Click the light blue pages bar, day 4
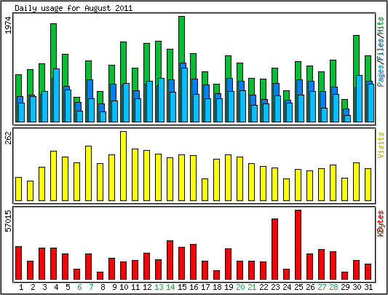The height and width of the screenshot is (295, 388). click(x=57, y=95)
